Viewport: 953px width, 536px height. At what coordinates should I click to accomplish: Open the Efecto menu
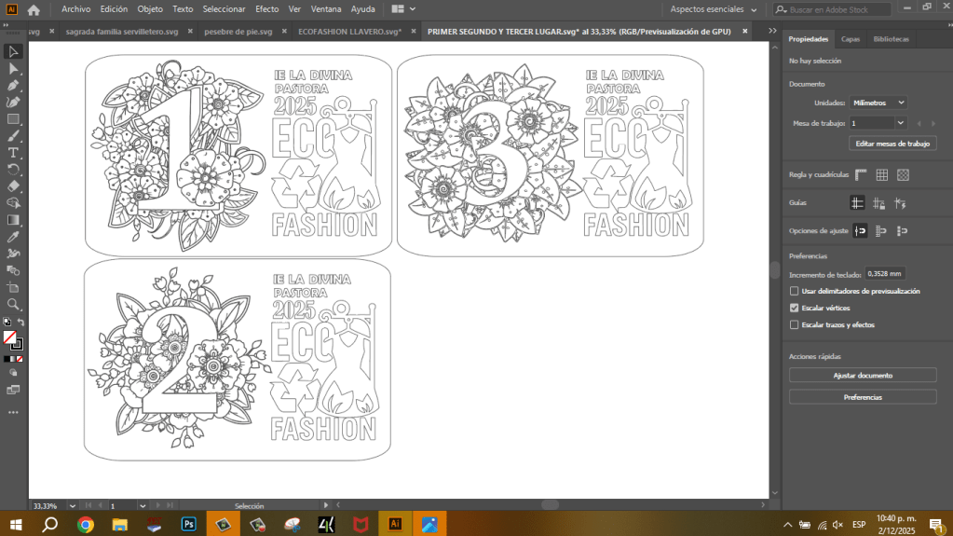(x=266, y=9)
